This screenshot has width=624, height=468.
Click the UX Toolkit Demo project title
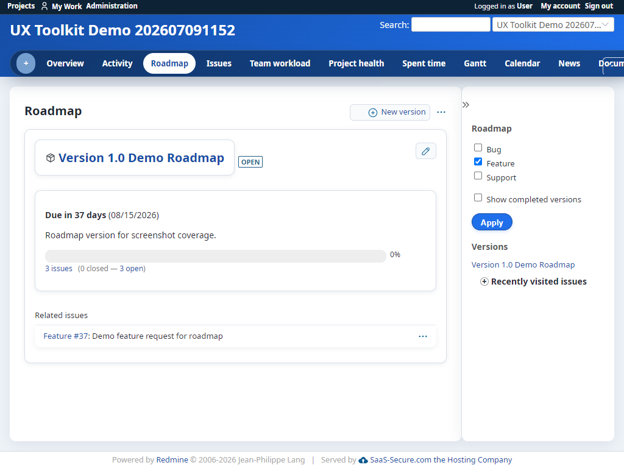[x=122, y=30]
